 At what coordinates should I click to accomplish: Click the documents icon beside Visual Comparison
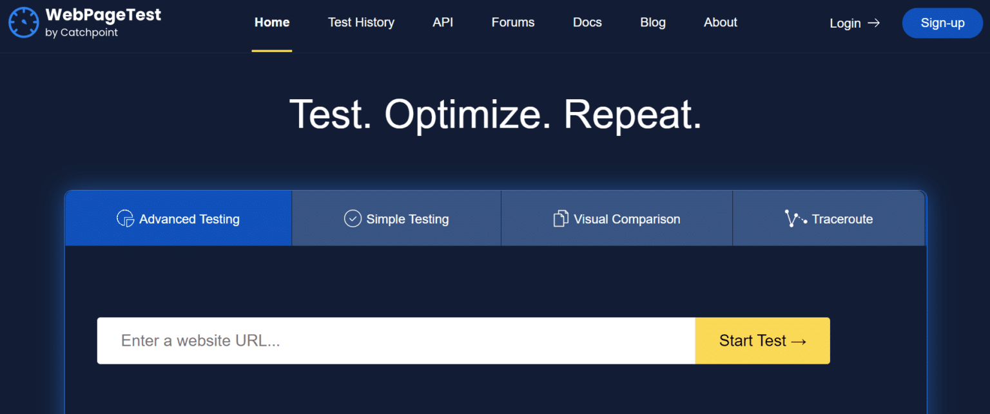click(x=561, y=219)
